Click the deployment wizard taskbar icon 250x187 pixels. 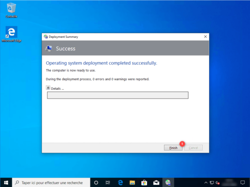pos(168,182)
